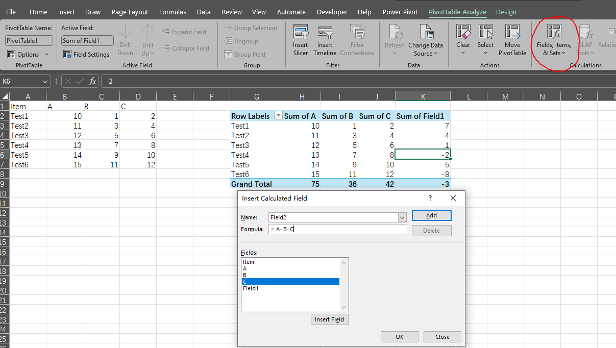Screen dimensions: 616x348
Task: Open the Select PivotTable menu
Action: [x=485, y=40]
